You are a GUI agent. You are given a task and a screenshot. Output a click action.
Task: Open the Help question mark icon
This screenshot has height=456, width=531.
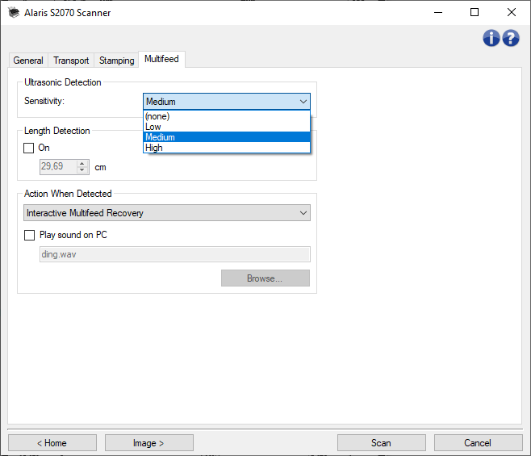[x=511, y=38]
